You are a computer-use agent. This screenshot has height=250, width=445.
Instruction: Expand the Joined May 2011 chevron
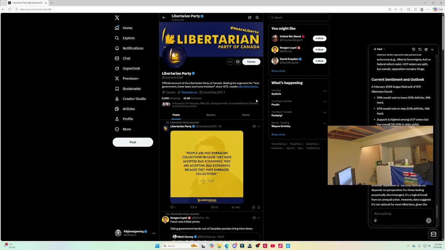coord(224,92)
